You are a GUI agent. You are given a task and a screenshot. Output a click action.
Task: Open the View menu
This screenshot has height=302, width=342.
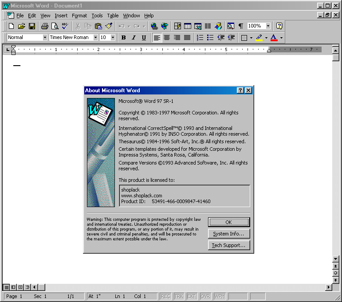(45, 16)
